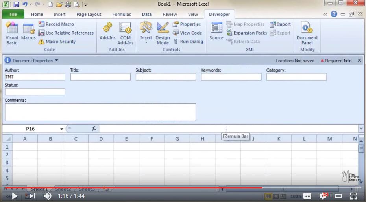Click the Print Preview icon
This screenshot has width=366, height=202.
pyautogui.click(x=77, y=4)
